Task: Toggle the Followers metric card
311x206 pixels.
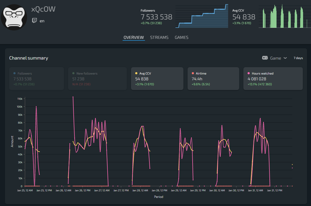Action: pos(37,78)
